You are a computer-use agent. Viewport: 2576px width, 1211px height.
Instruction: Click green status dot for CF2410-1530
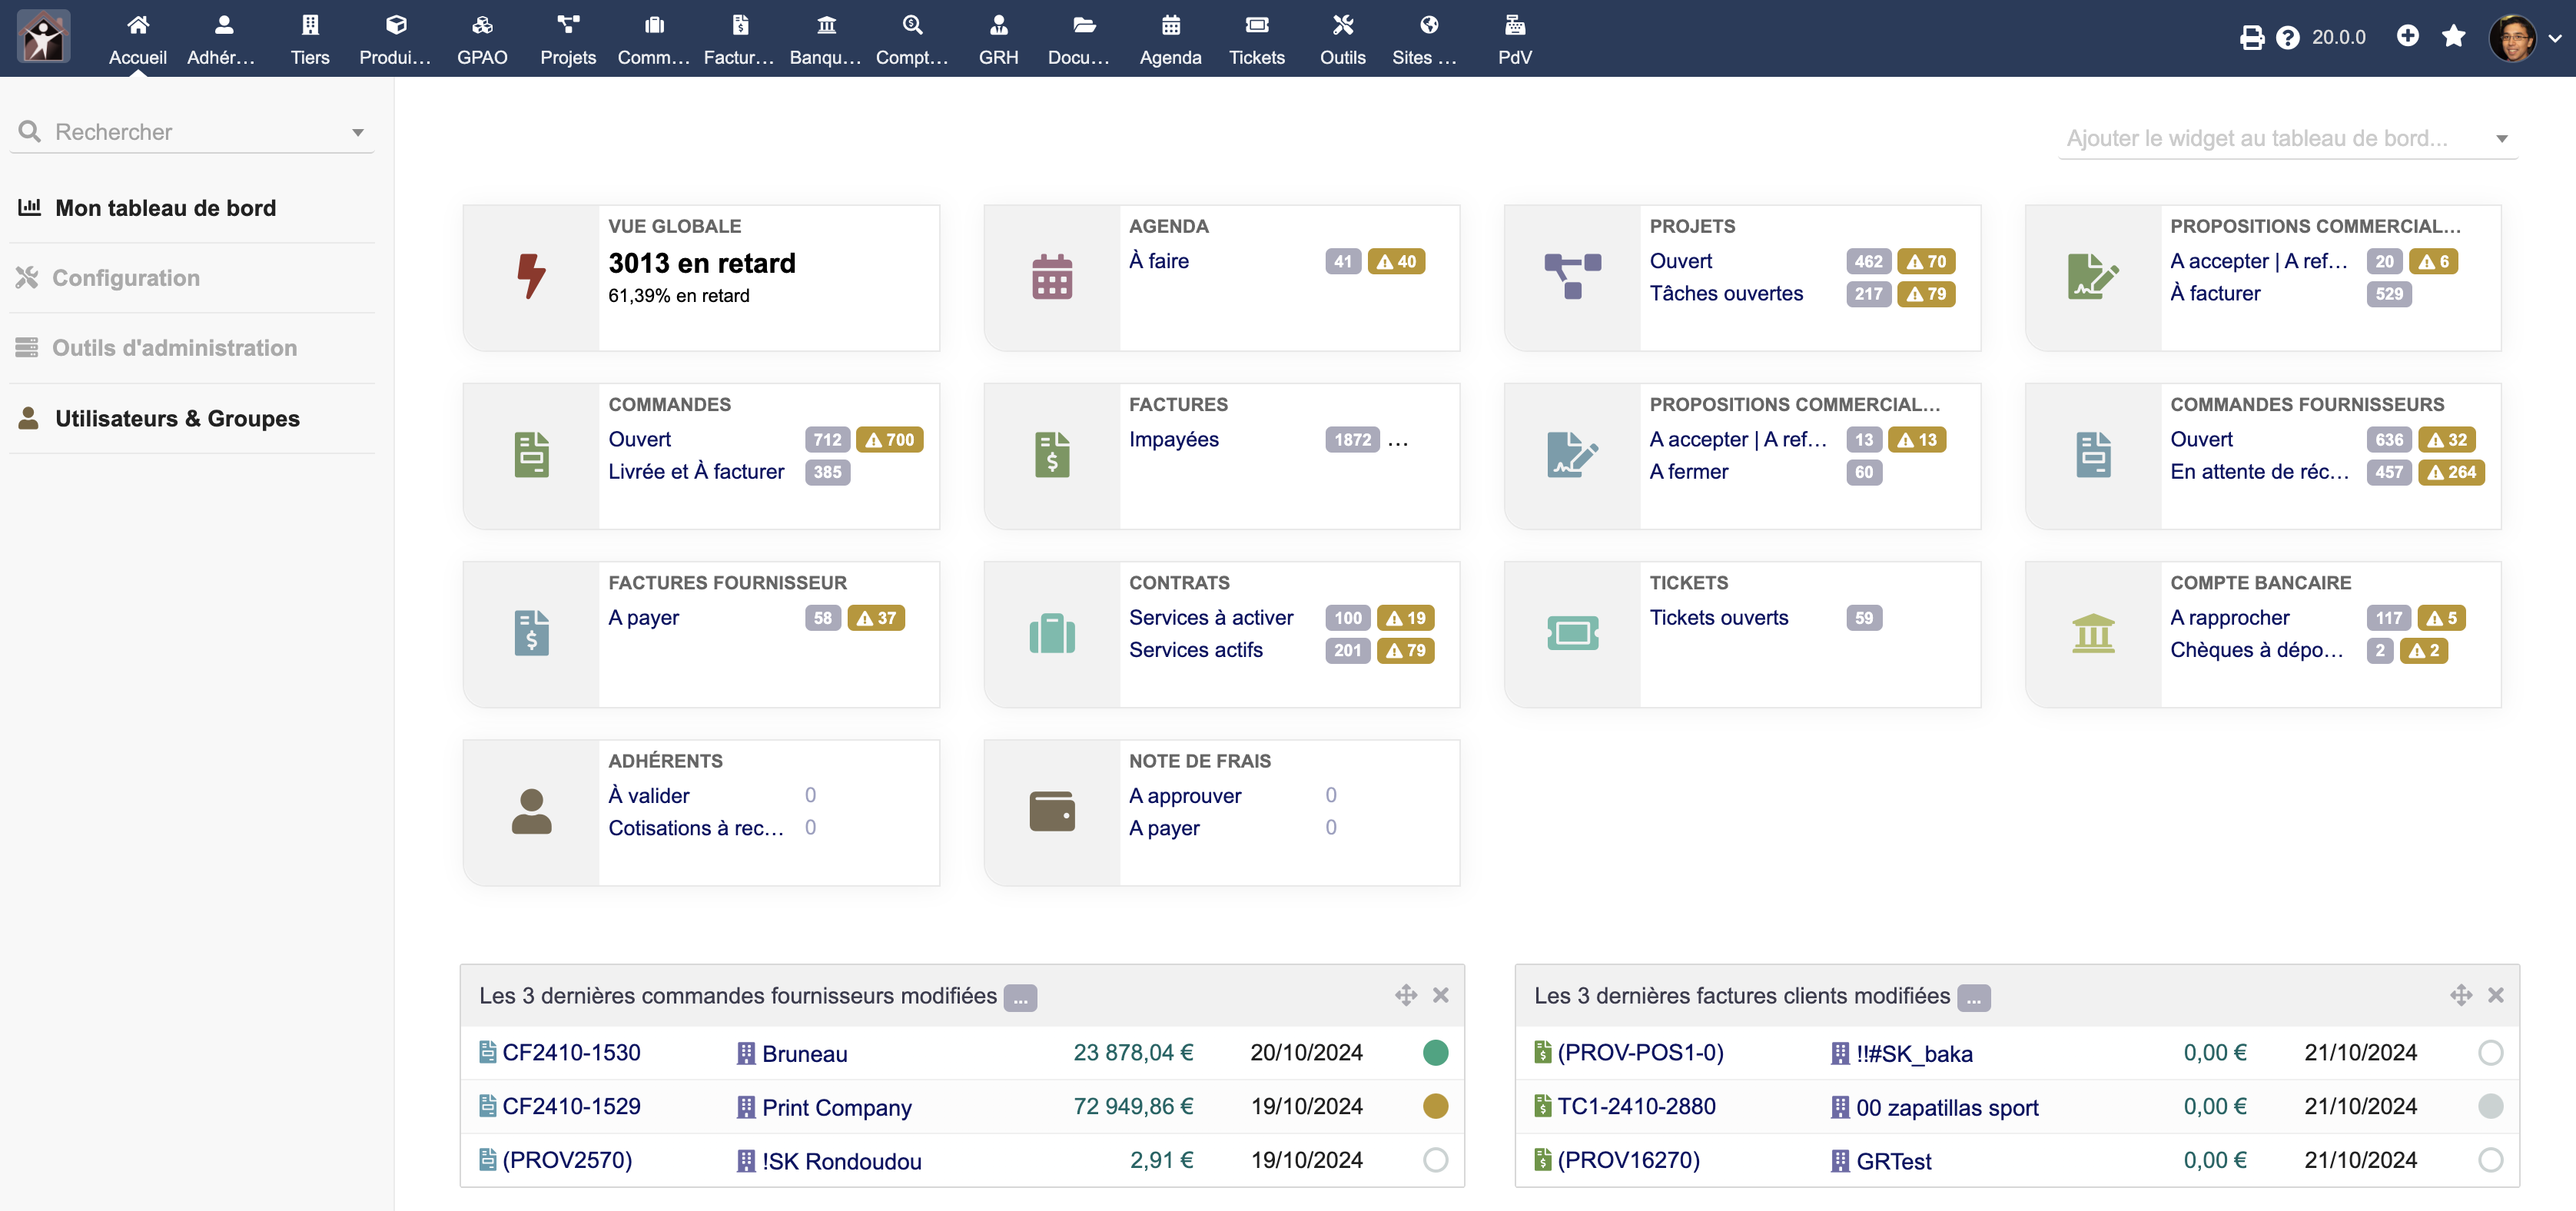[x=1435, y=1052]
